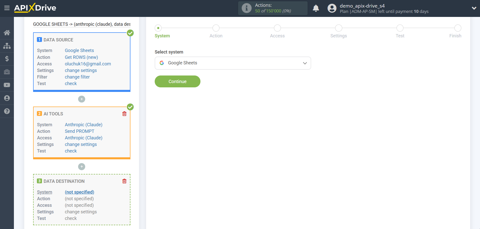This screenshot has width=480, height=229.
Task: Click change filter link
Action: (x=77, y=77)
